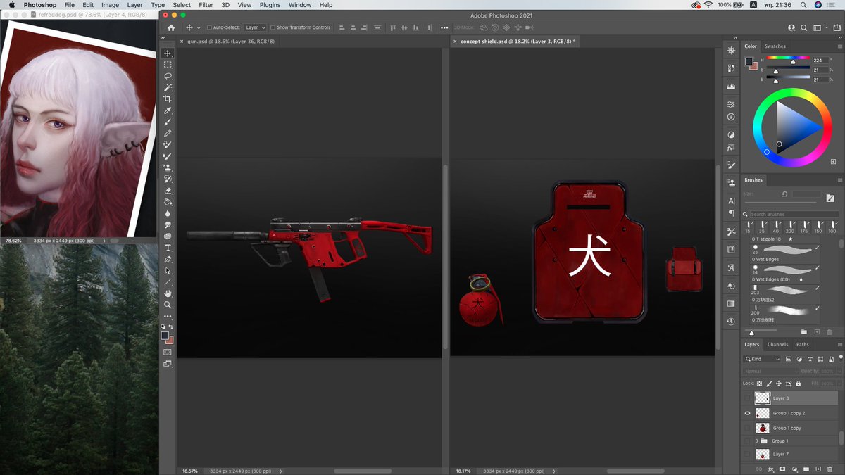845x475 pixels.
Task: Switch to the Swatches tab
Action: (775, 46)
